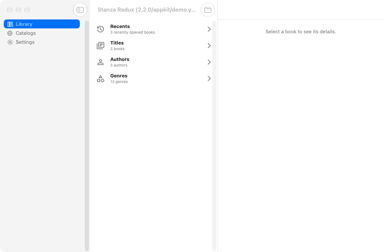The height and width of the screenshot is (252, 384).
Task: Click the Catalogs globe icon
Action: click(10, 33)
